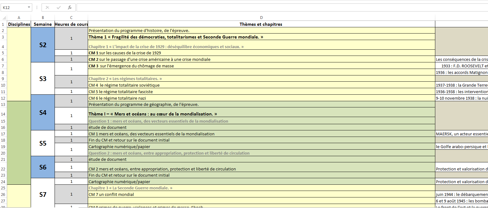Click into the Name Box showing K12
The image size is (488, 208).
[14, 7]
